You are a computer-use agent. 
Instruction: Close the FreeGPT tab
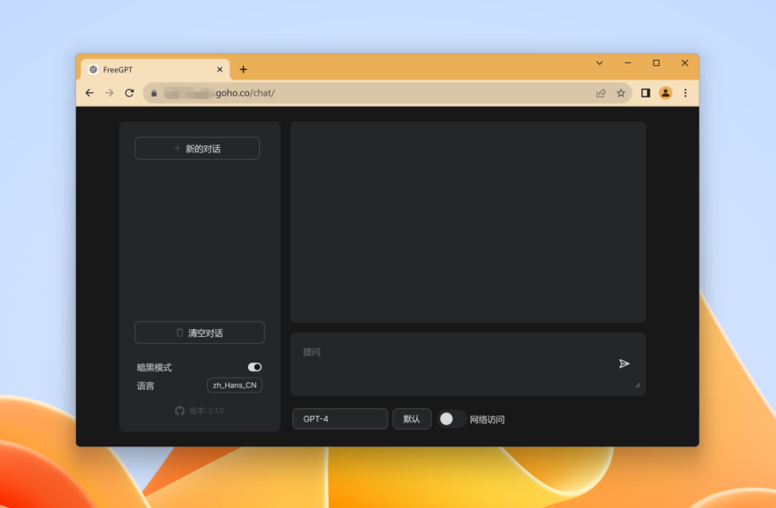220,70
